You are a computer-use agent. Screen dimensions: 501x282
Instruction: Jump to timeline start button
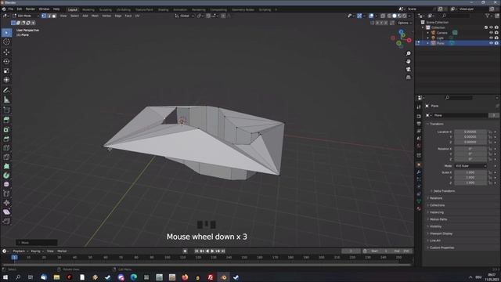click(x=196, y=251)
